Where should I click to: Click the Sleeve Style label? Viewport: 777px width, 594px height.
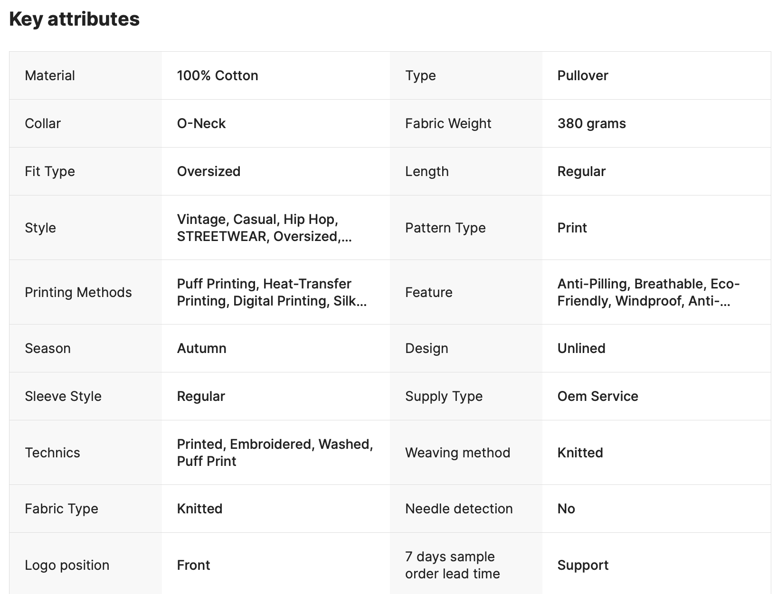pyautogui.click(x=63, y=396)
